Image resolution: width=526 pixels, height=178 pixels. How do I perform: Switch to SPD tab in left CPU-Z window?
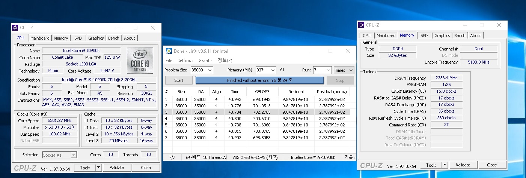click(78, 38)
